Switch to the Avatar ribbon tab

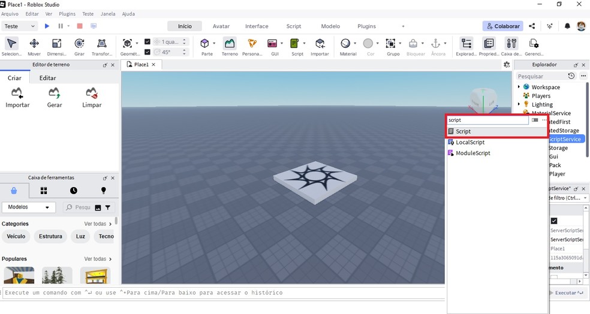coord(221,26)
